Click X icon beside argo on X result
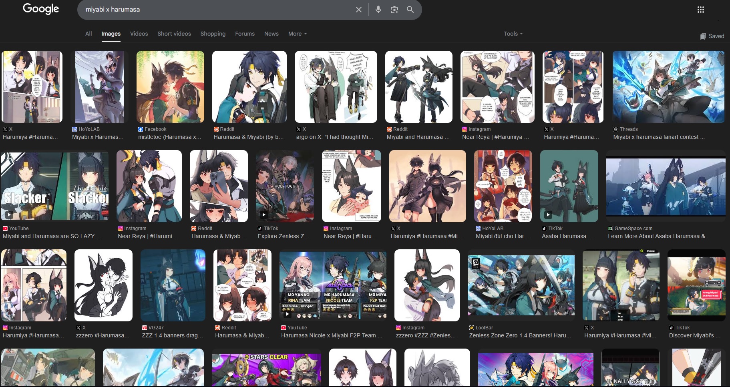The image size is (730, 387). (299, 129)
